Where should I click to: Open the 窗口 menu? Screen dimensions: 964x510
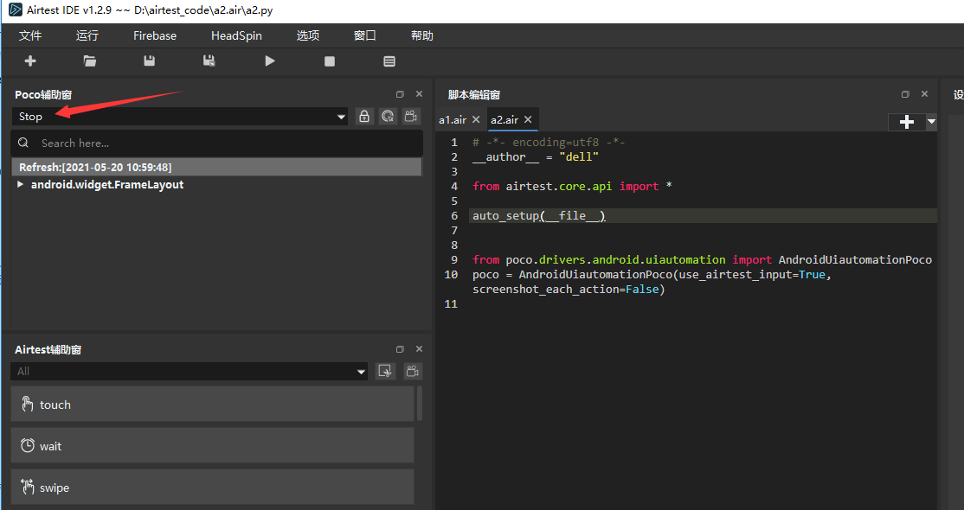[365, 35]
